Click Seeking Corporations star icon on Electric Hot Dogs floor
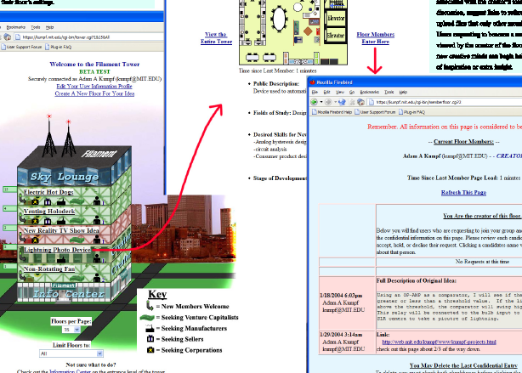The image size is (522, 373). tap(35, 201)
